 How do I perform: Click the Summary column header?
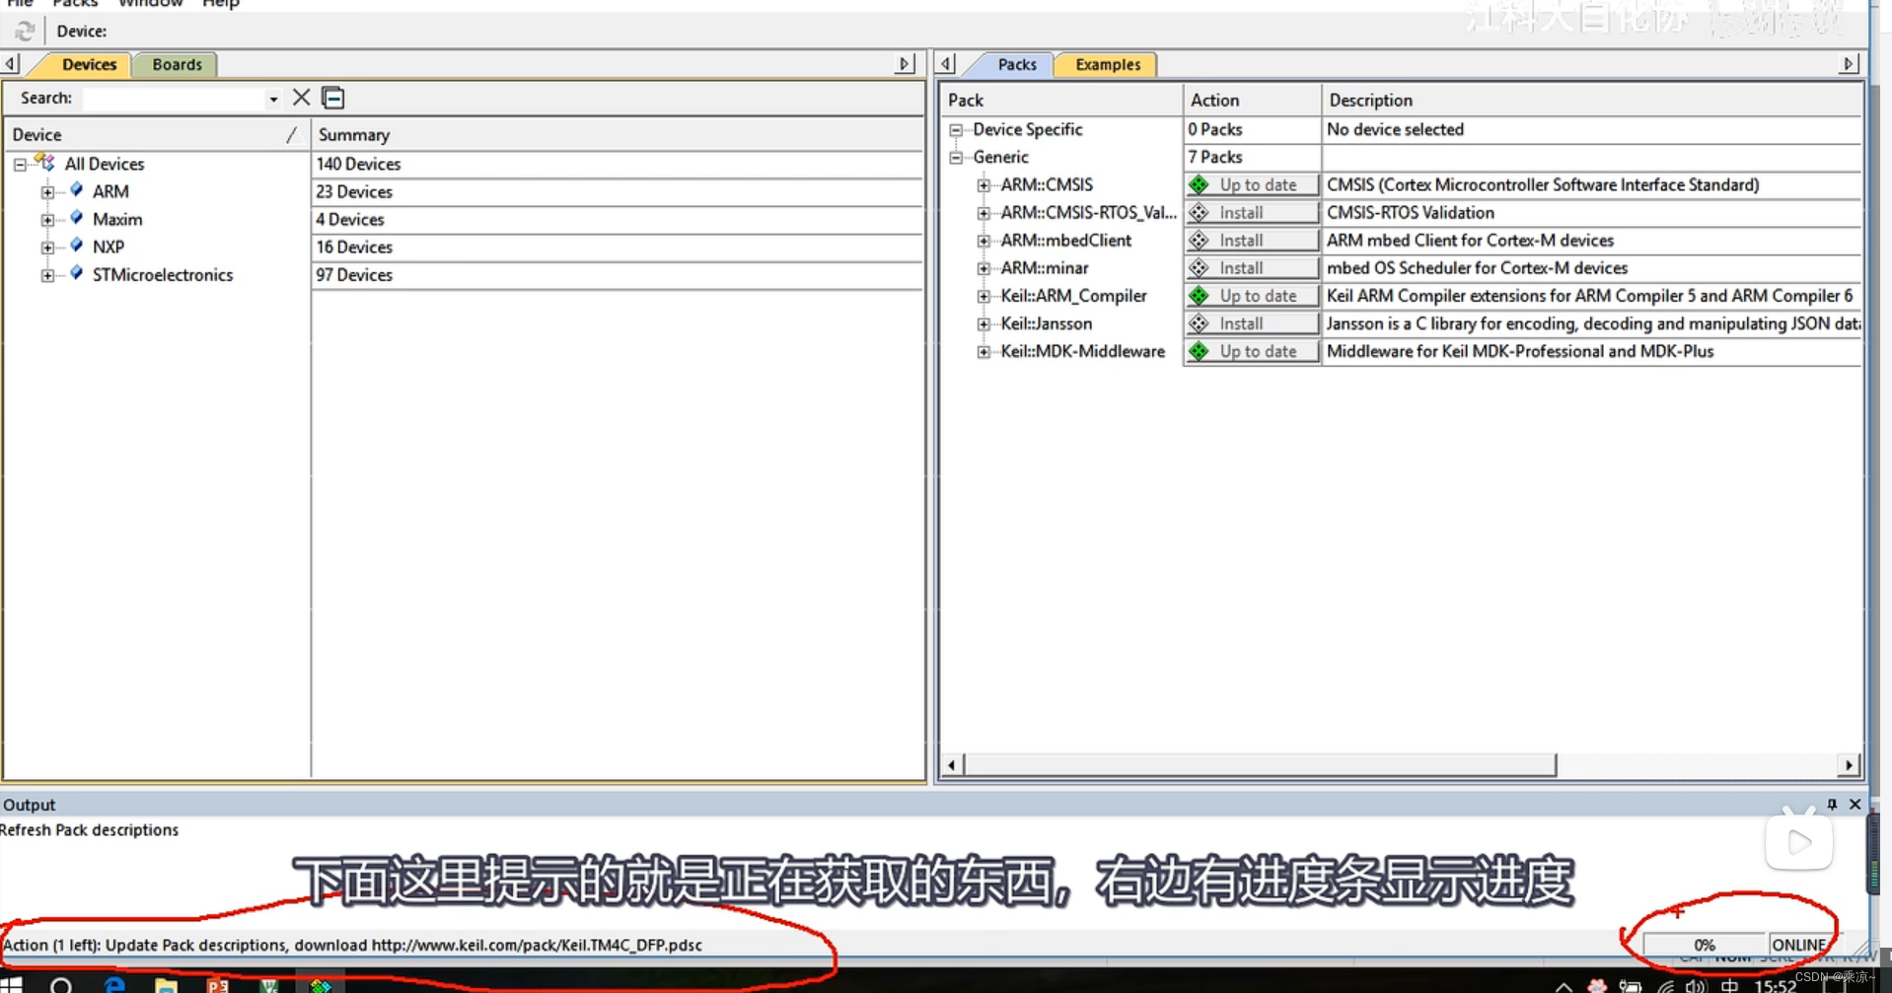[x=618, y=134]
